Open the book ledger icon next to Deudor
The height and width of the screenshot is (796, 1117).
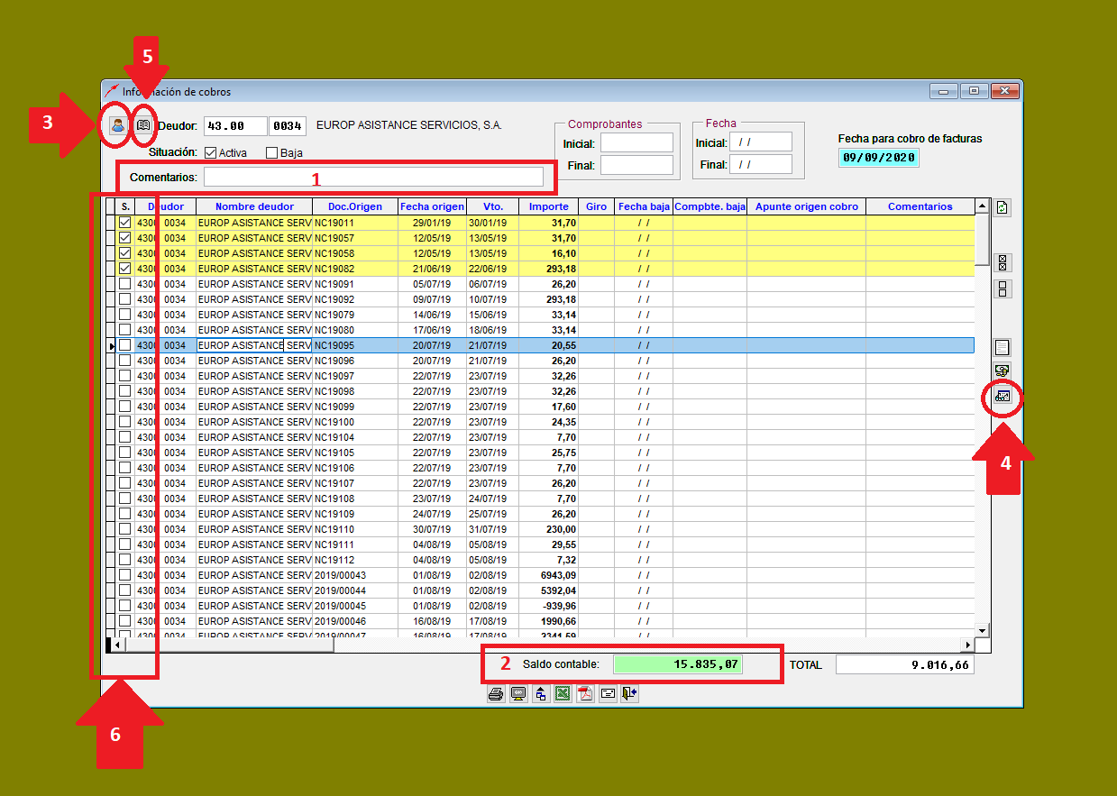(142, 126)
